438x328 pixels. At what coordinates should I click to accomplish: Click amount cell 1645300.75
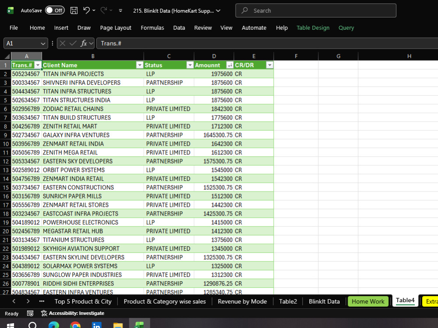pyautogui.click(x=214, y=135)
